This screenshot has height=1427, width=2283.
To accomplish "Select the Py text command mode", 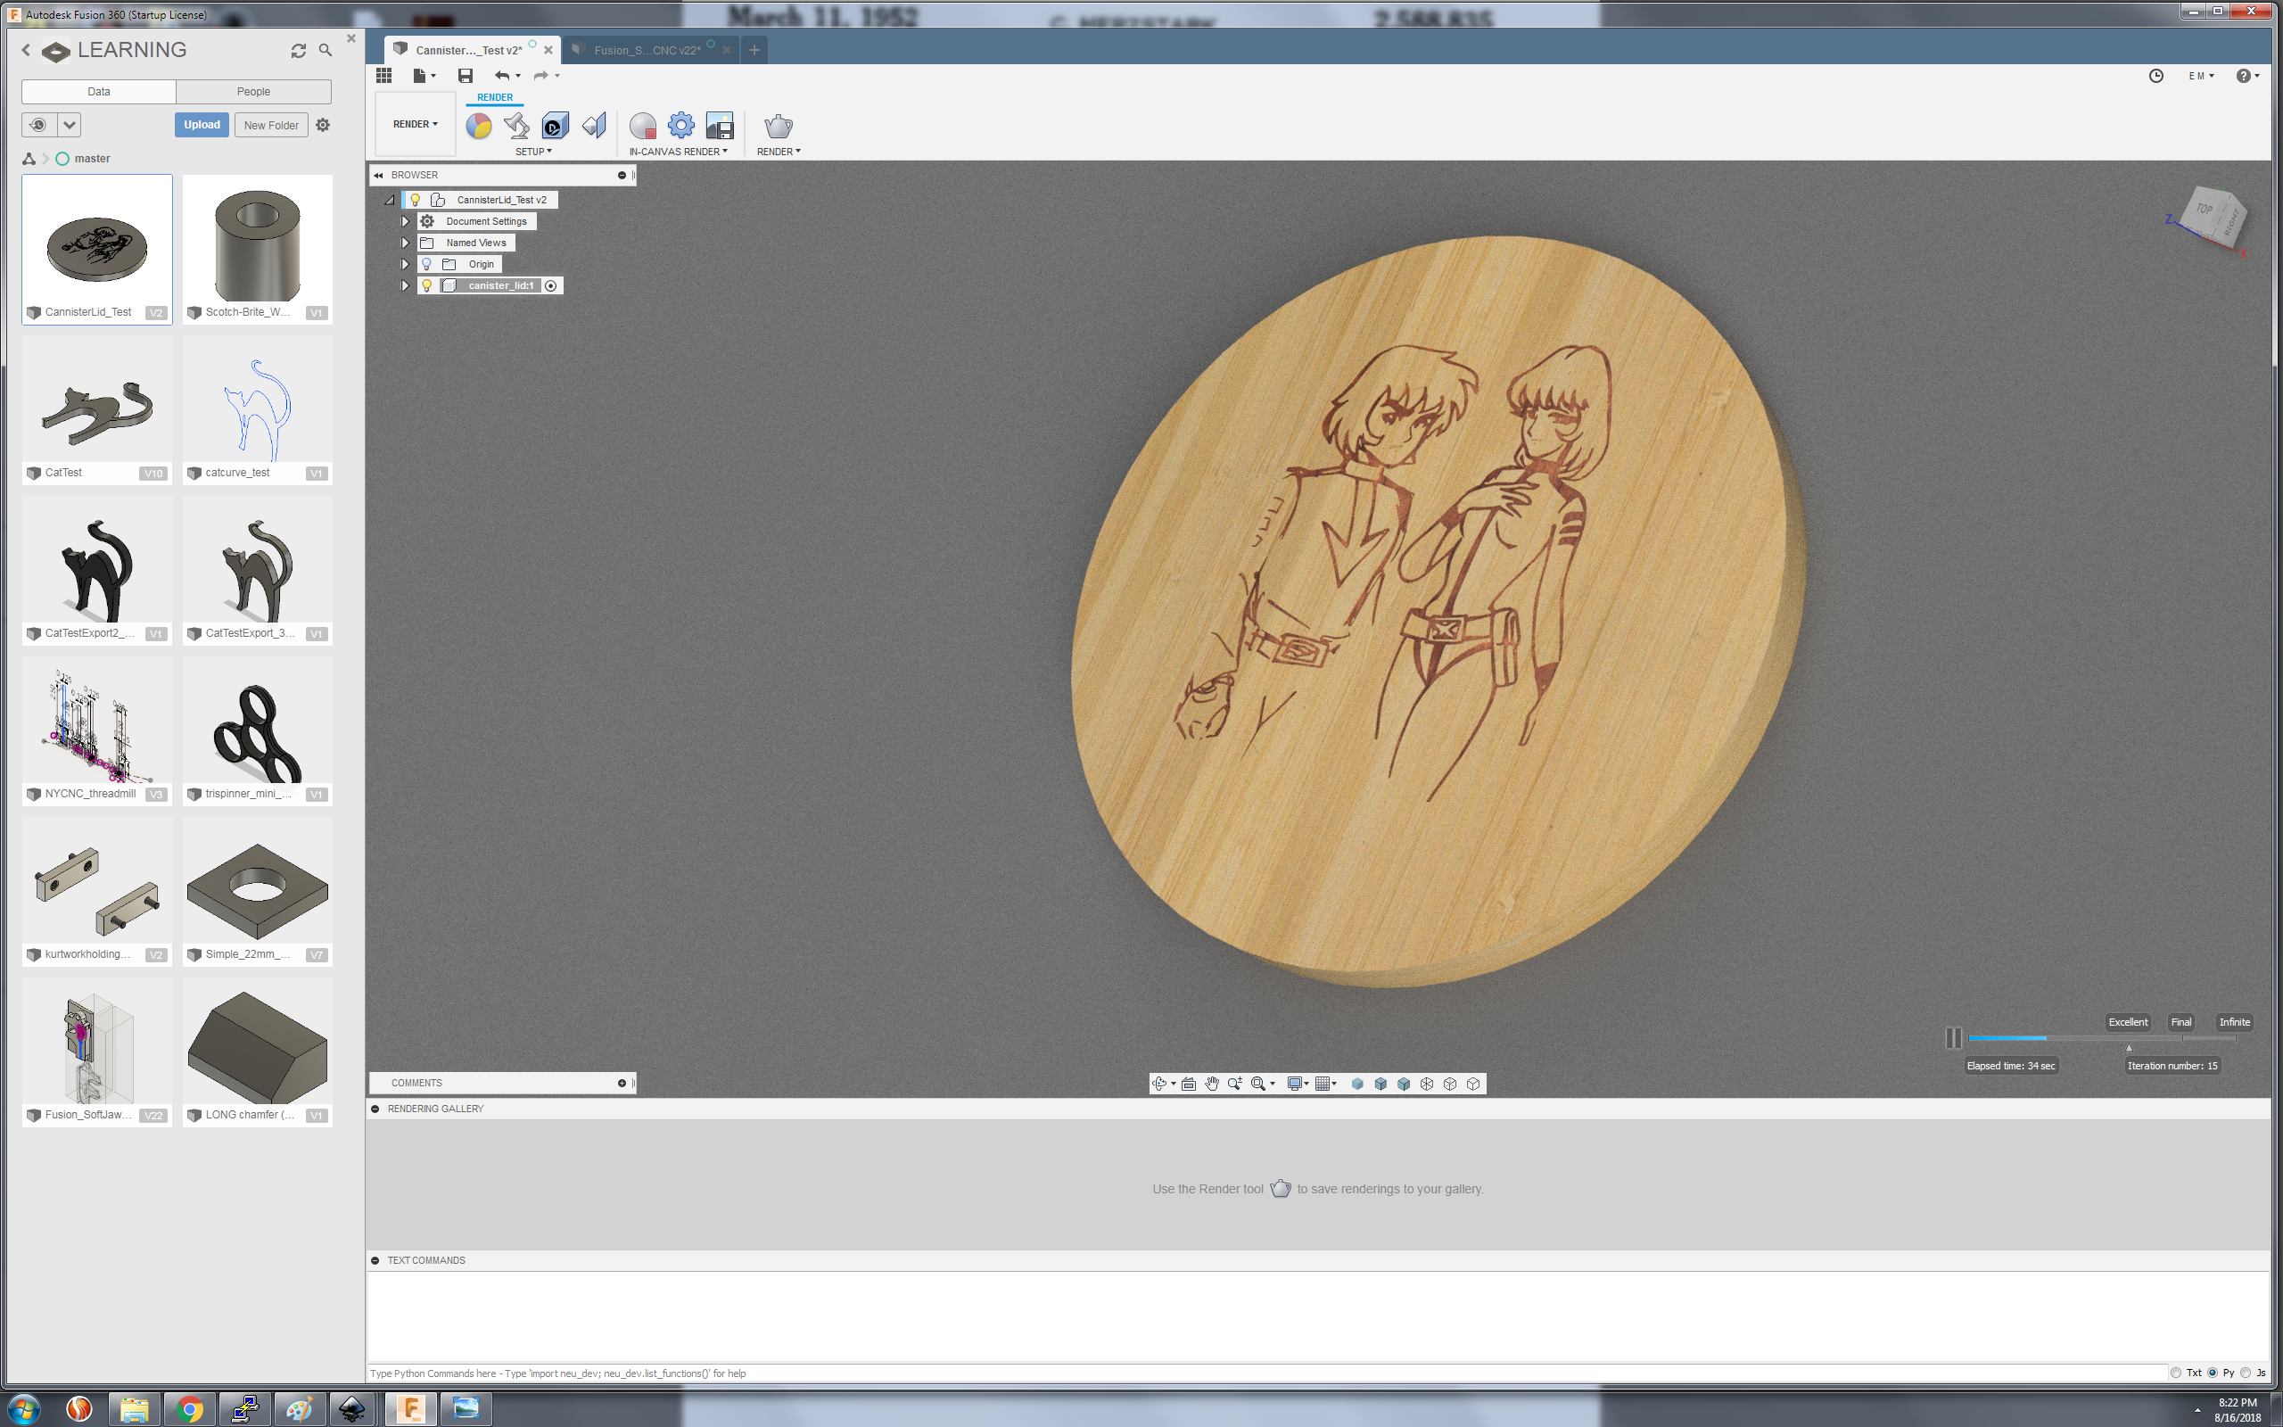I will (2213, 1373).
